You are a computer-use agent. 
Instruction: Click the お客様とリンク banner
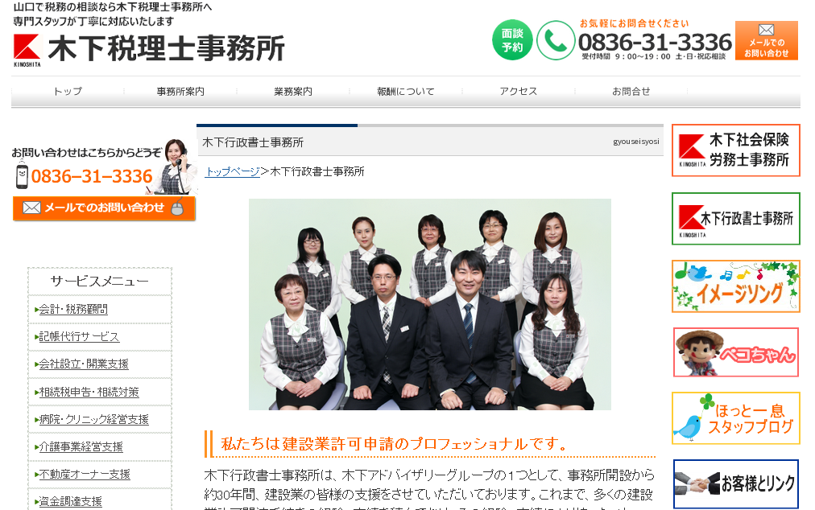pos(735,483)
